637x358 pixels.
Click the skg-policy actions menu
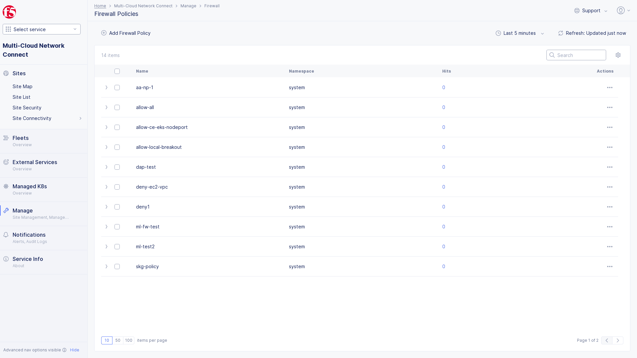click(609, 266)
